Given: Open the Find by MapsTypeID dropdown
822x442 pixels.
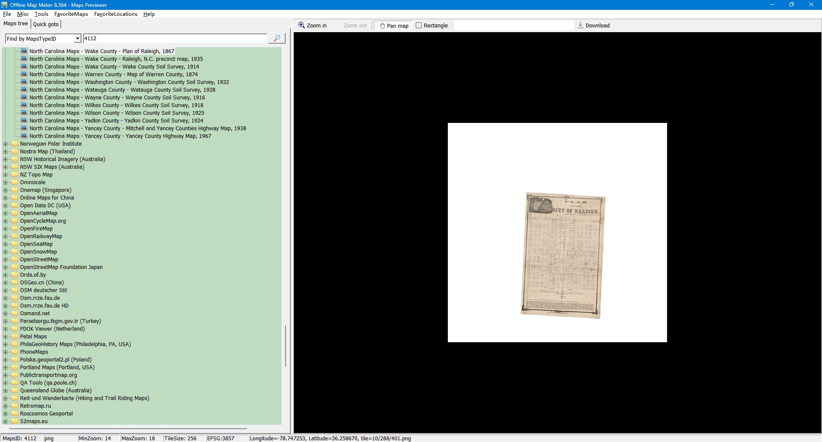Looking at the screenshot, I should click(77, 39).
